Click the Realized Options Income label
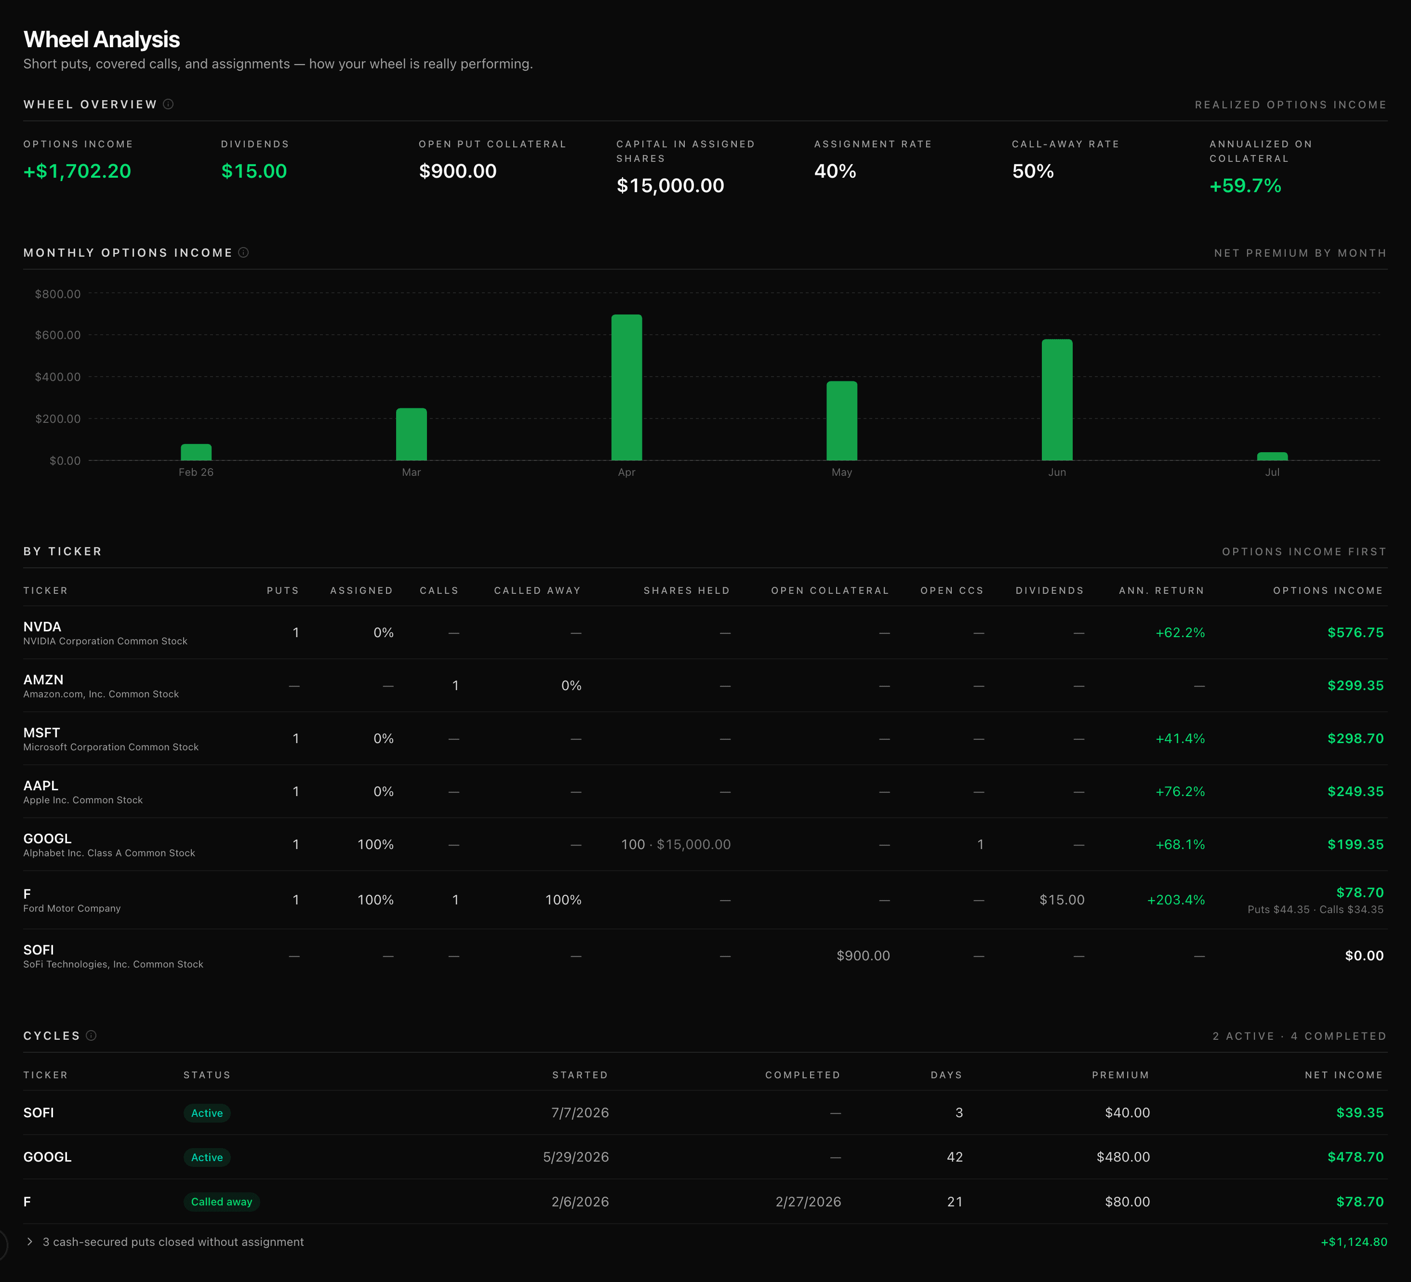Viewport: 1411px width, 1282px height. (x=1290, y=105)
